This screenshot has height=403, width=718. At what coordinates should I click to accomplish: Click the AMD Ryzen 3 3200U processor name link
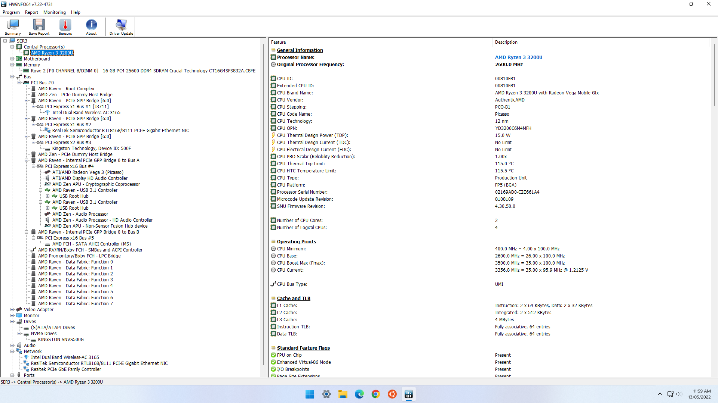click(518, 57)
